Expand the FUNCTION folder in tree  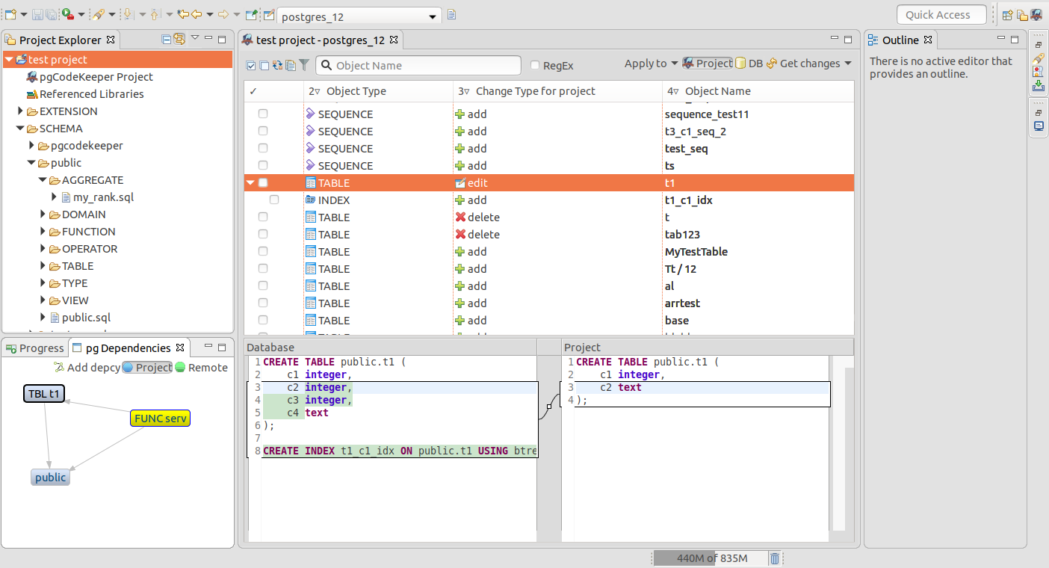(x=43, y=232)
